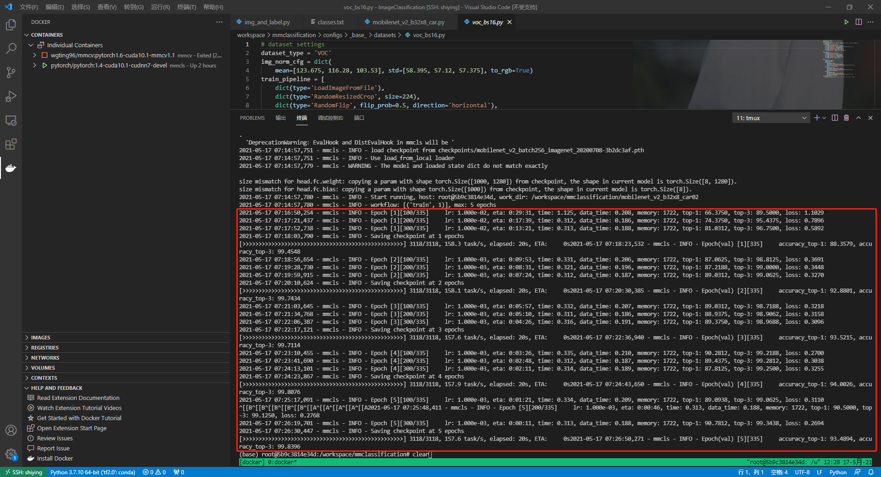Click the notifications bell in status bar

point(871,472)
